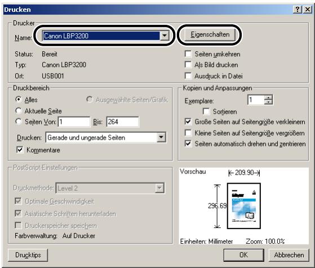Click the Bis field showing 264
This screenshot has height=268, width=315.
pyautogui.click(x=122, y=122)
